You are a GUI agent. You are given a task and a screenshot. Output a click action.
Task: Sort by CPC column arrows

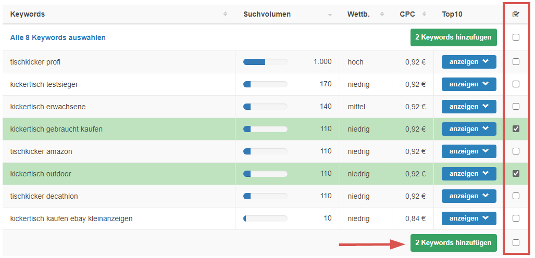(424, 15)
